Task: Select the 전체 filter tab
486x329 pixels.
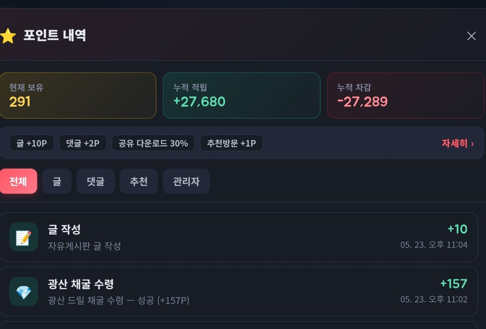Action: 18,181
